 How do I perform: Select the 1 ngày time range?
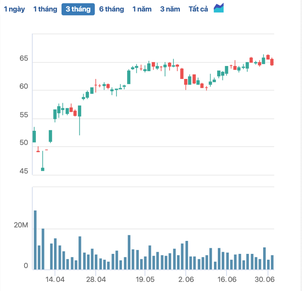coord(14,9)
